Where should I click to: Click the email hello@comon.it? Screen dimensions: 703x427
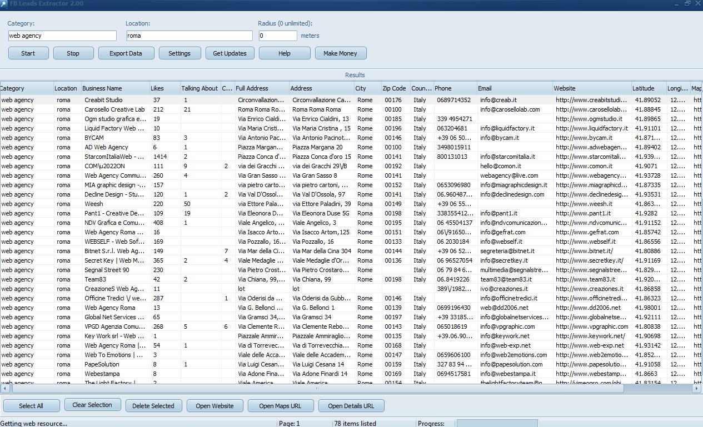(x=501, y=166)
